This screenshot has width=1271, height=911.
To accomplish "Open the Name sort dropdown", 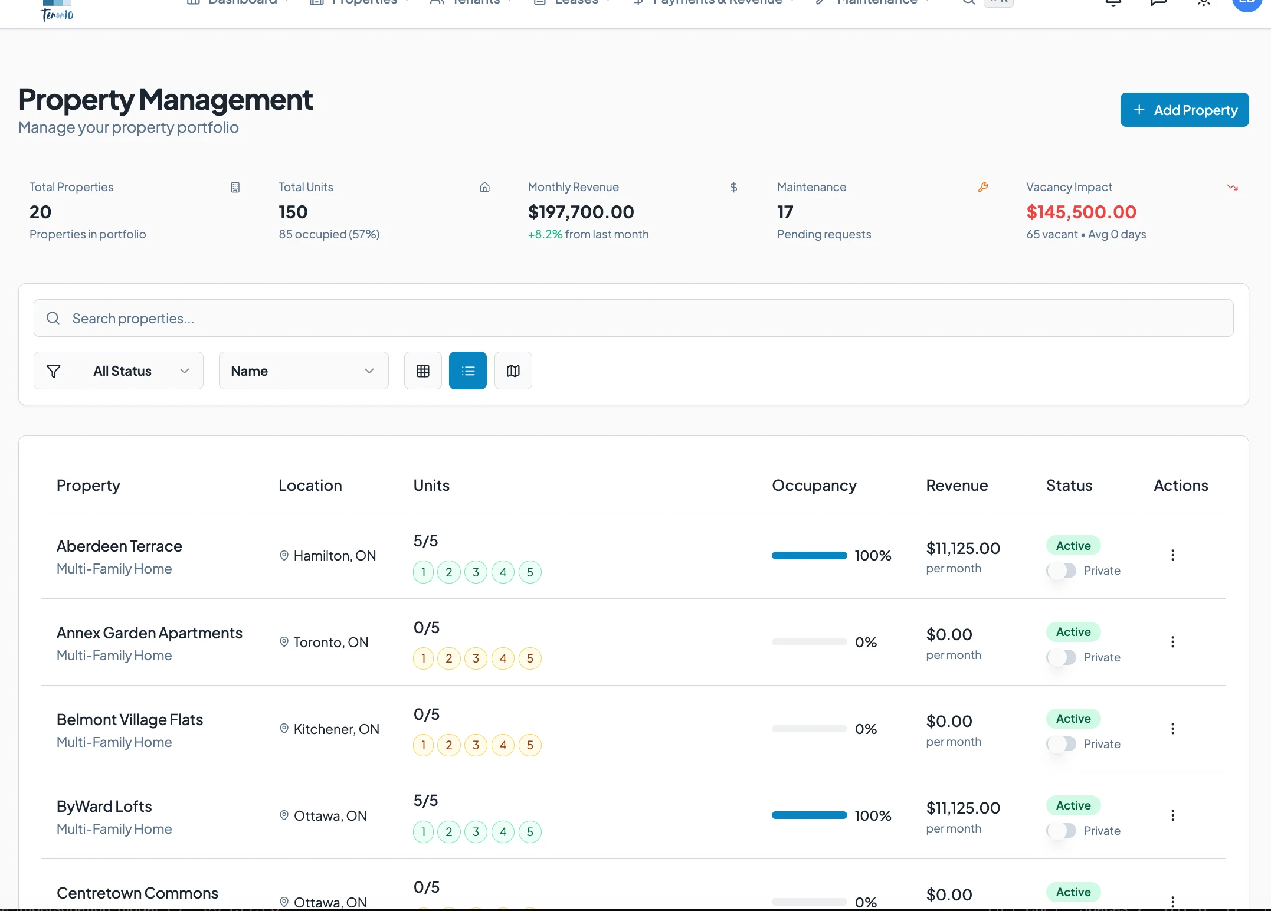I will click(303, 371).
